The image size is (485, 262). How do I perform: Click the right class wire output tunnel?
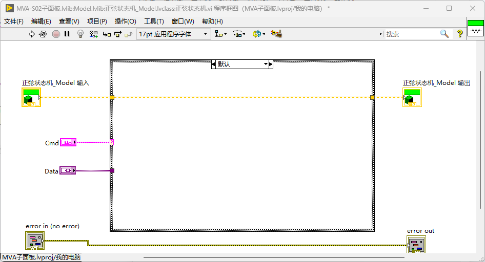372,98
